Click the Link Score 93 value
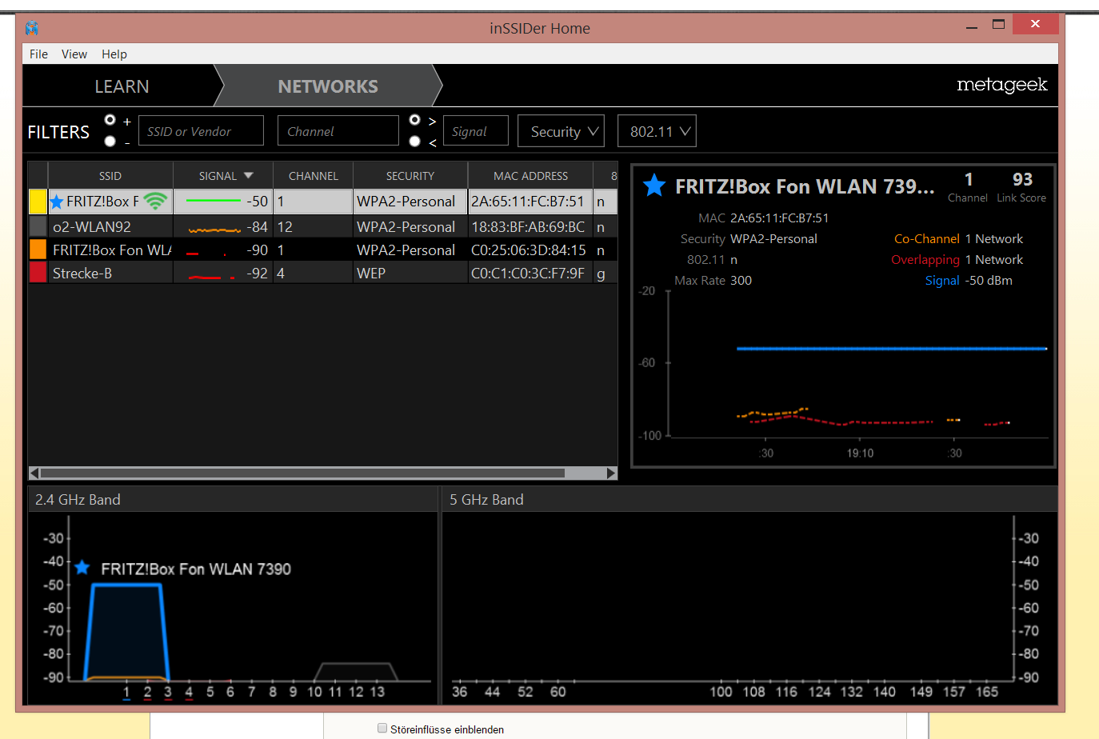The width and height of the screenshot is (1099, 739). (x=1022, y=179)
